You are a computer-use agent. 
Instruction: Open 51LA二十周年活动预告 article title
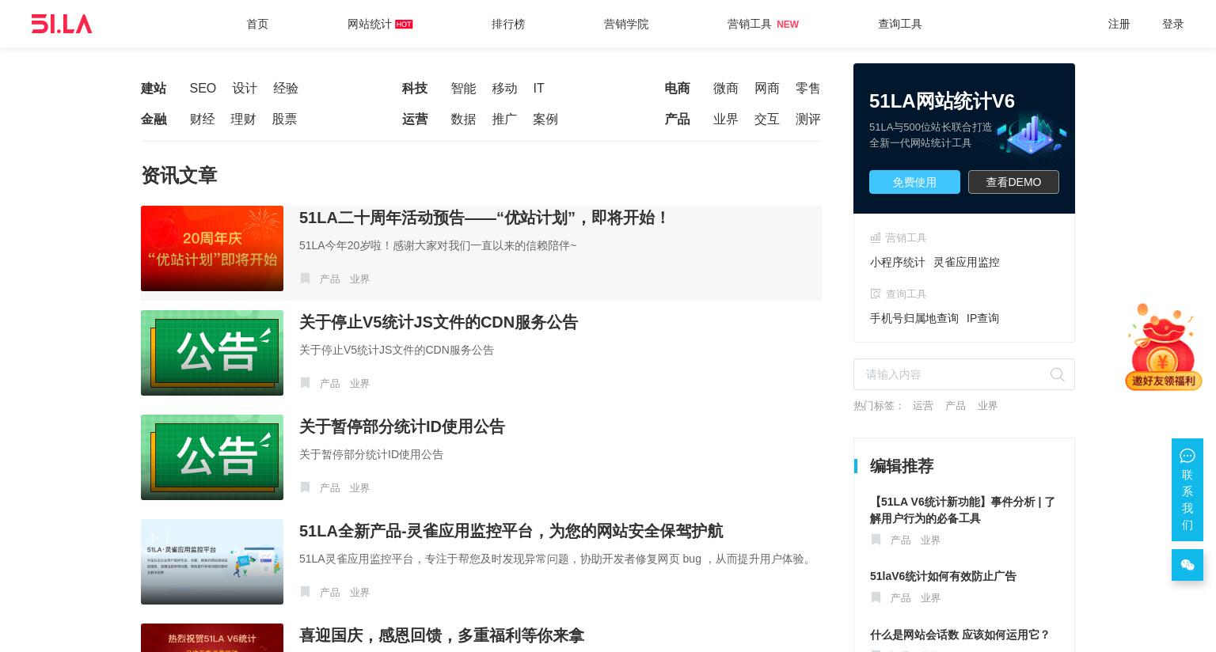pos(484,218)
